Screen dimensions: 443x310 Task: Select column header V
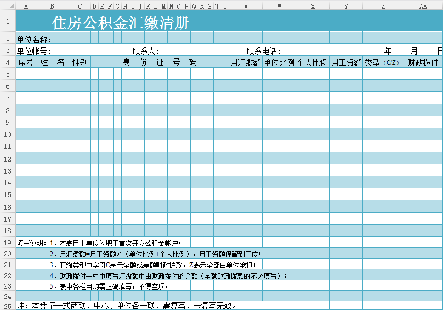click(245, 6)
